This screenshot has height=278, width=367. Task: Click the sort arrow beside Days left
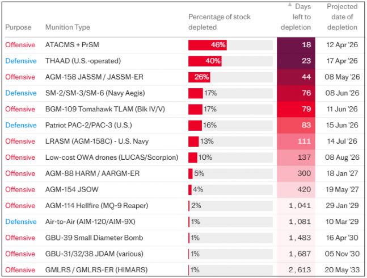coord(290,5)
